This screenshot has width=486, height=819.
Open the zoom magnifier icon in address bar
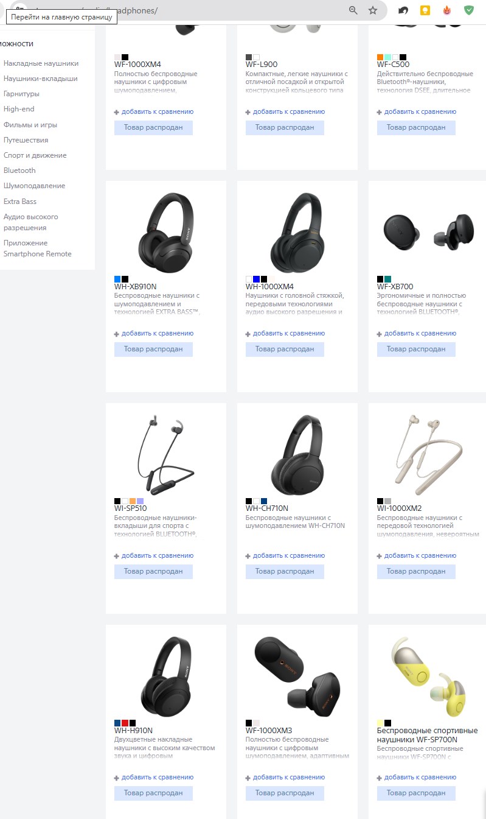coord(353,10)
